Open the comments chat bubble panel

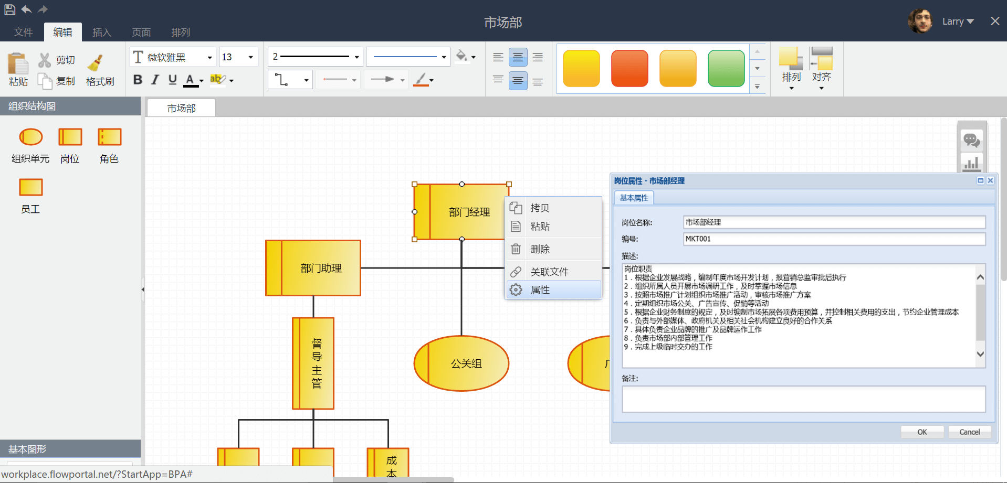pyautogui.click(x=971, y=140)
